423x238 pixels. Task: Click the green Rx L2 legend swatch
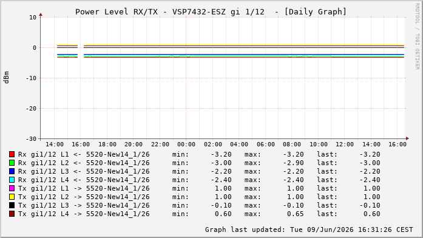pyautogui.click(x=12, y=163)
